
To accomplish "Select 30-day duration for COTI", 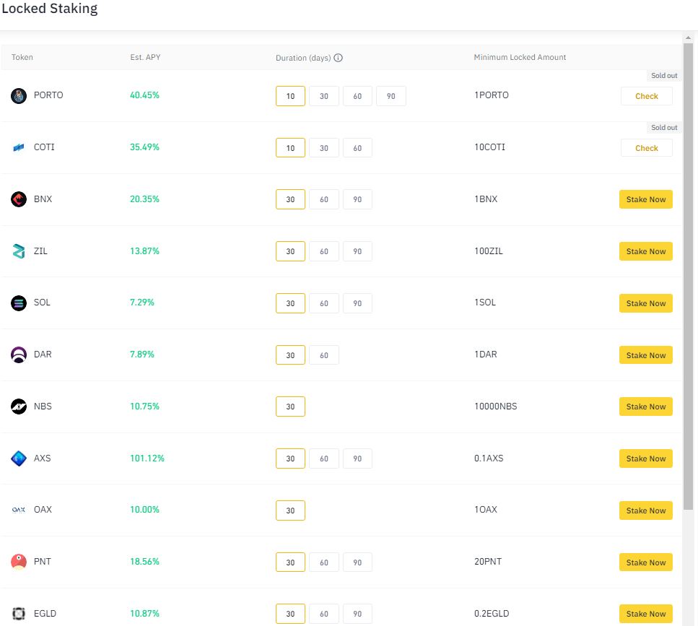I will (324, 148).
